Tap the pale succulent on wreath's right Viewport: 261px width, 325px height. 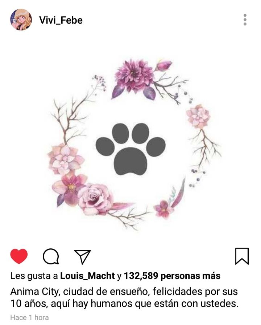198,117
